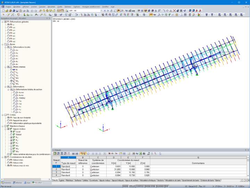Click the highlighted show results toolbar icon
Screen dimensions: 250x188
click(118, 11)
